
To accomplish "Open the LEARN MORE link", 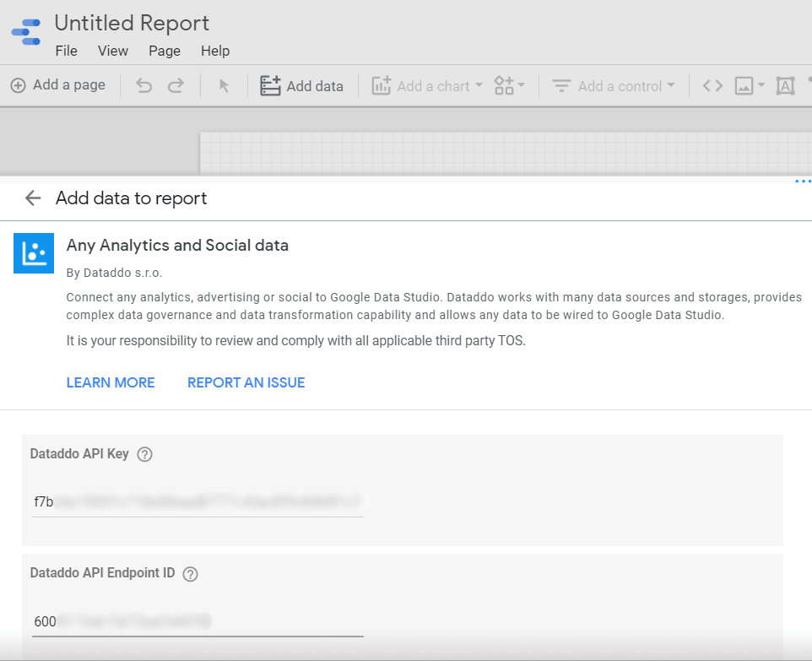I will tap(111, 382).
